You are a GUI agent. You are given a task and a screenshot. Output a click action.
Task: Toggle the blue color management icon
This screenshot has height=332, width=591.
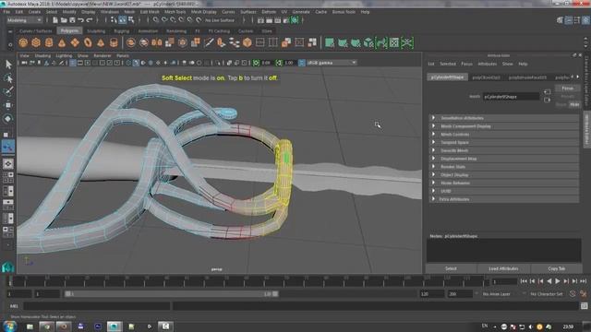302,63
